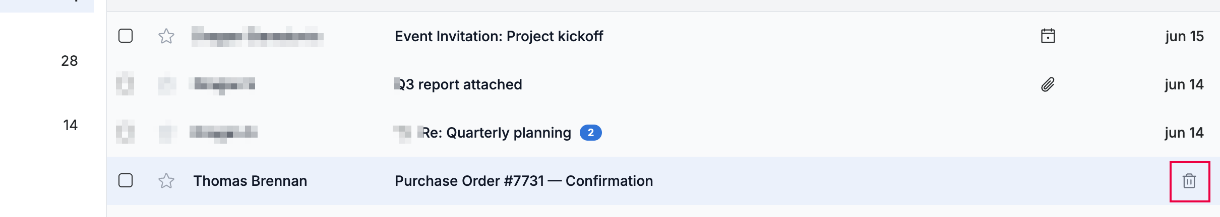Click the paperclip attachment icon on Q3 report row
Viewport: 1220px width, 217px height.
click(x=1048, y=84)
